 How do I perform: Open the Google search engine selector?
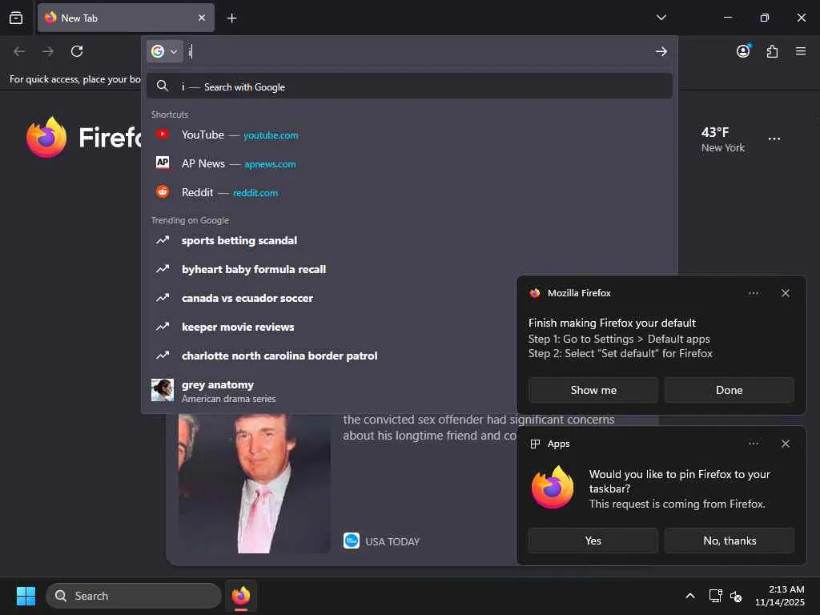tap(165, 51)
